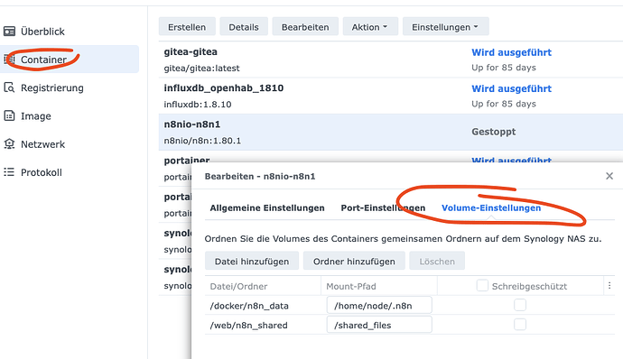Close the Bearbeiten dialog
This screenshot has width=623, height=359.
[609, 176]
